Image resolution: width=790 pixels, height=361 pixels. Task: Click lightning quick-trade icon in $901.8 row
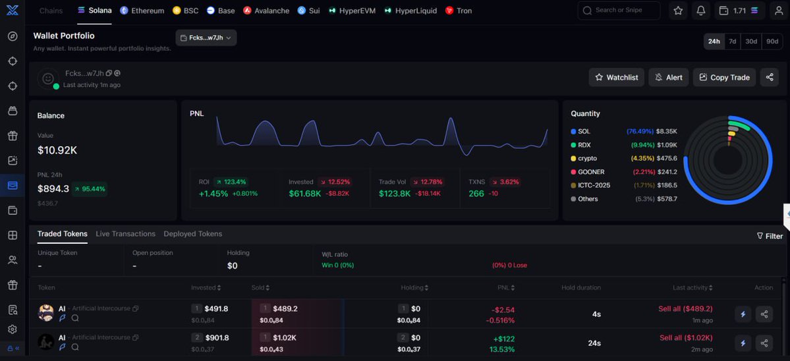point(743,343)
